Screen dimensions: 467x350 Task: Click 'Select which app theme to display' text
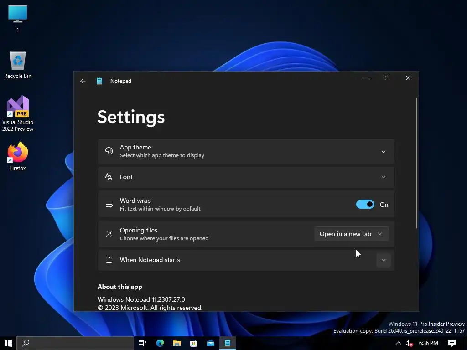(x=162, y=155)
